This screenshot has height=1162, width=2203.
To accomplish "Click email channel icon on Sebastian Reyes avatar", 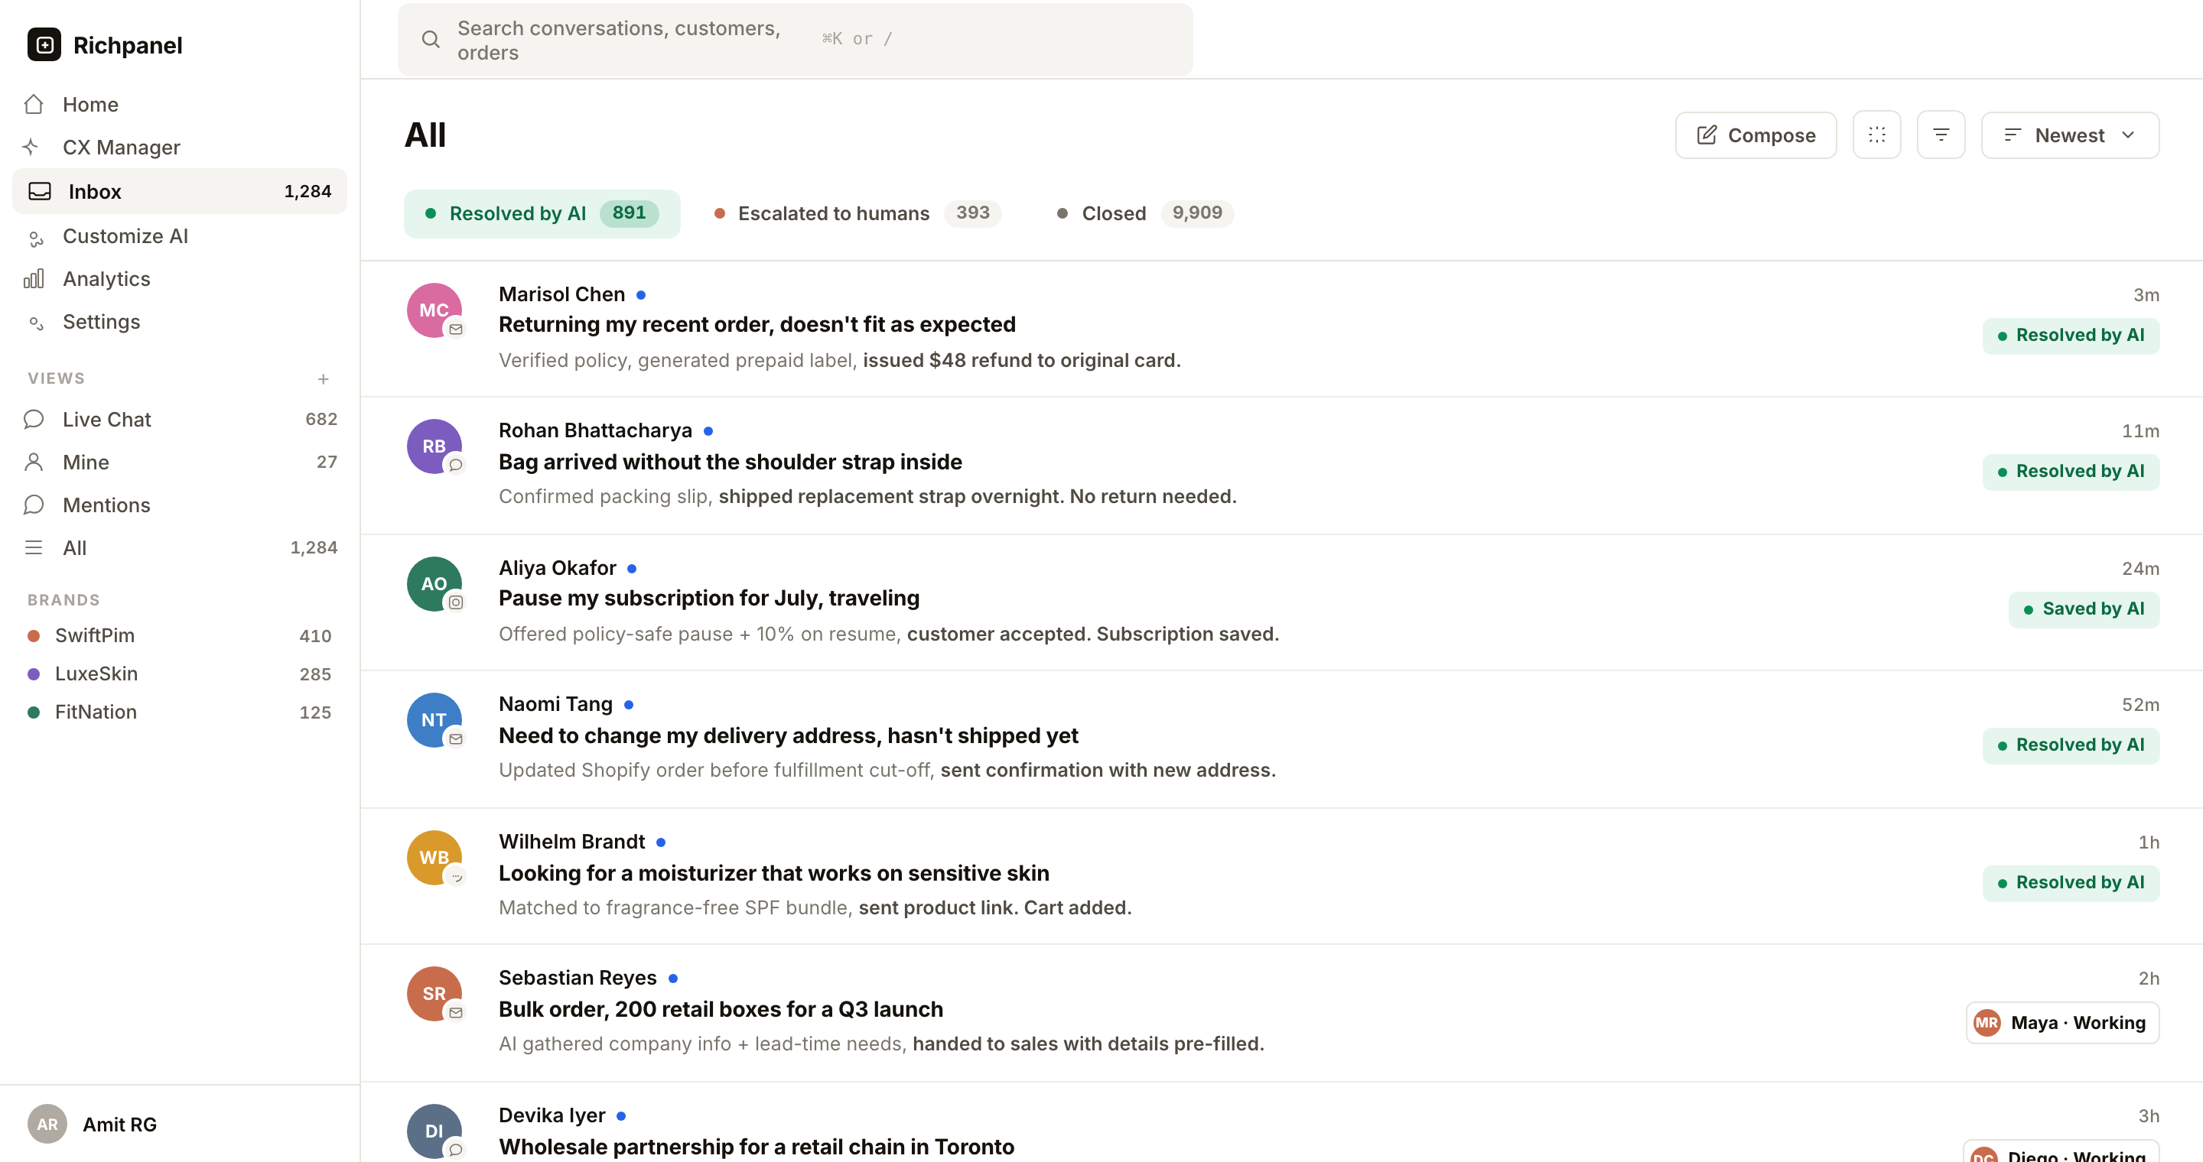I will (456, 1012).
